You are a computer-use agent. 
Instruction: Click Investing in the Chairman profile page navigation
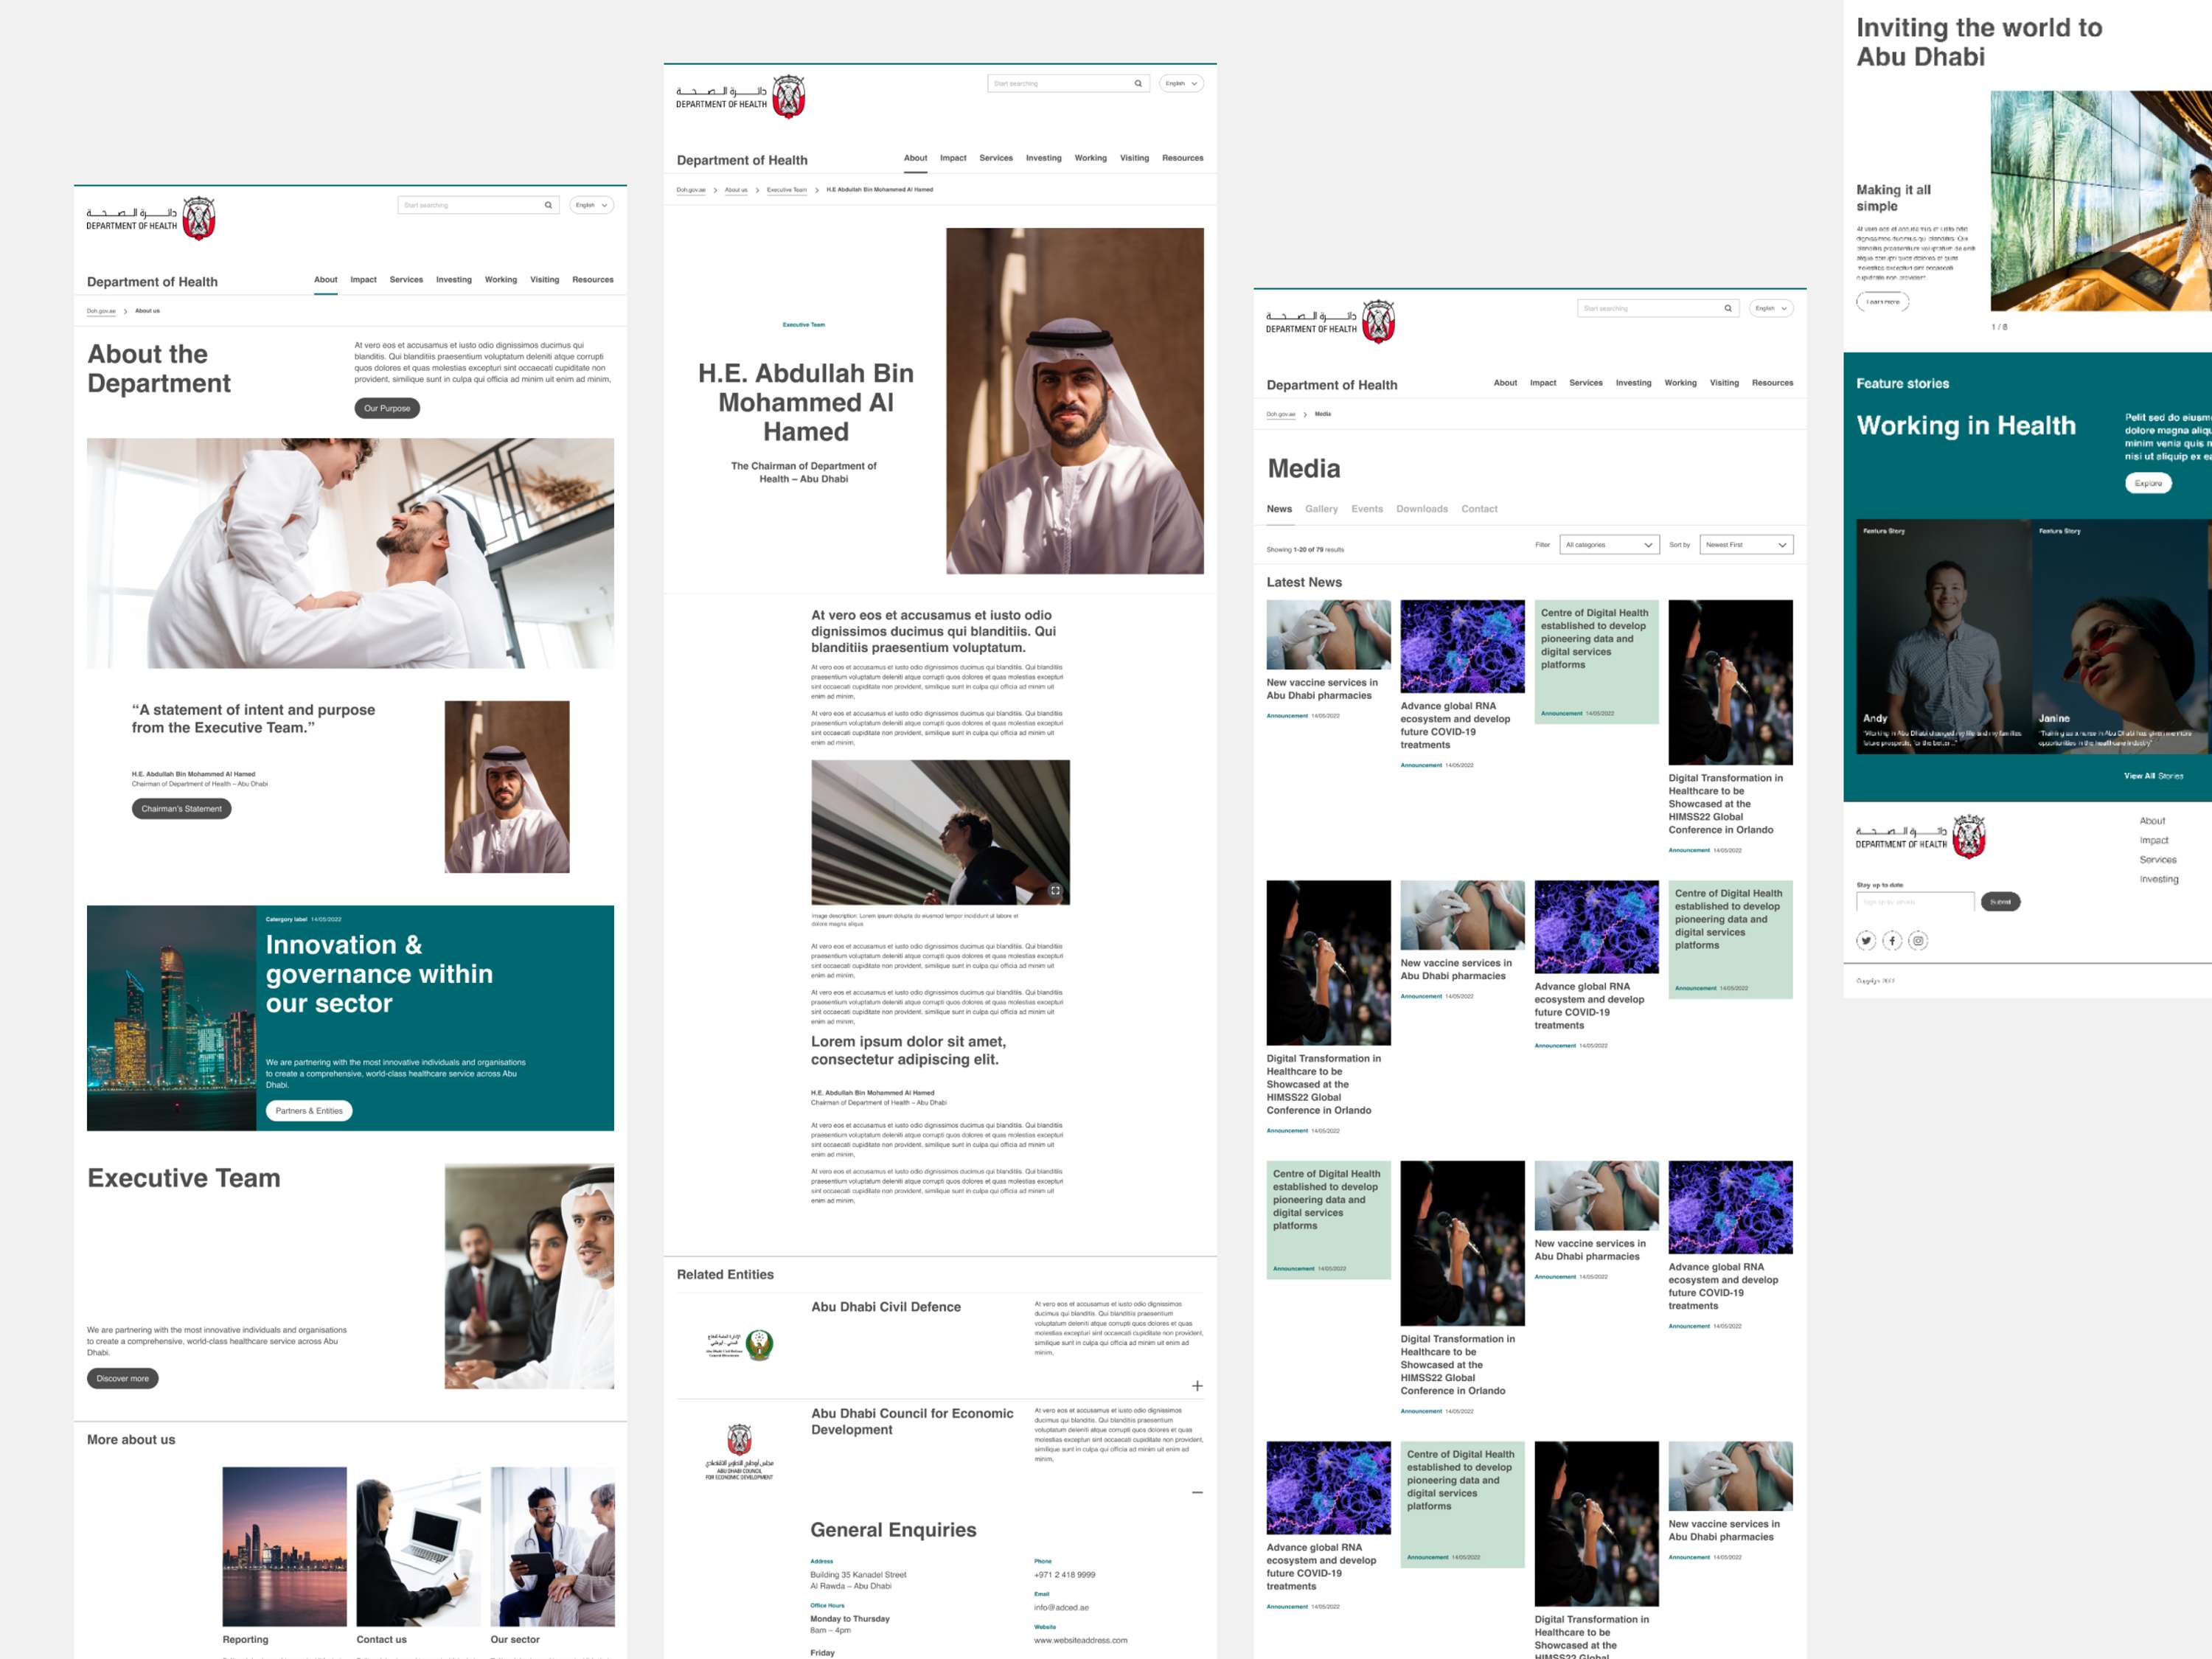(x=1044, y=158)
